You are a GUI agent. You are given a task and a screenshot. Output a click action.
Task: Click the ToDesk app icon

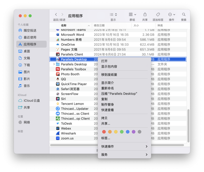[x=58, y=124]
